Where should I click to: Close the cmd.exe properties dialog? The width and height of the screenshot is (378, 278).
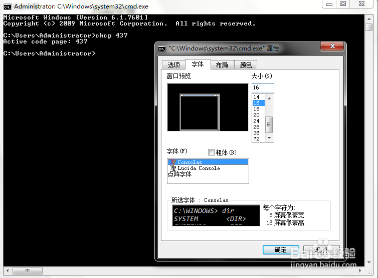(x=332, y=46)
